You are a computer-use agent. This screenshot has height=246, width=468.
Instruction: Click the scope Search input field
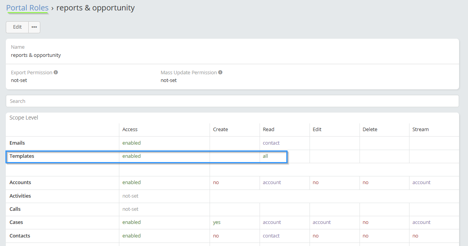[x=232, y=101]
